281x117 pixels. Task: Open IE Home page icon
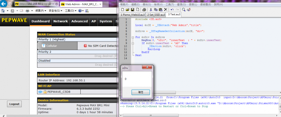[3, 11]
